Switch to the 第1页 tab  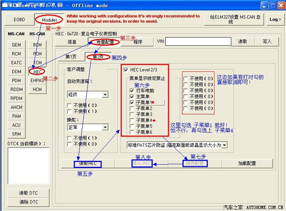(x=71, y=57)
